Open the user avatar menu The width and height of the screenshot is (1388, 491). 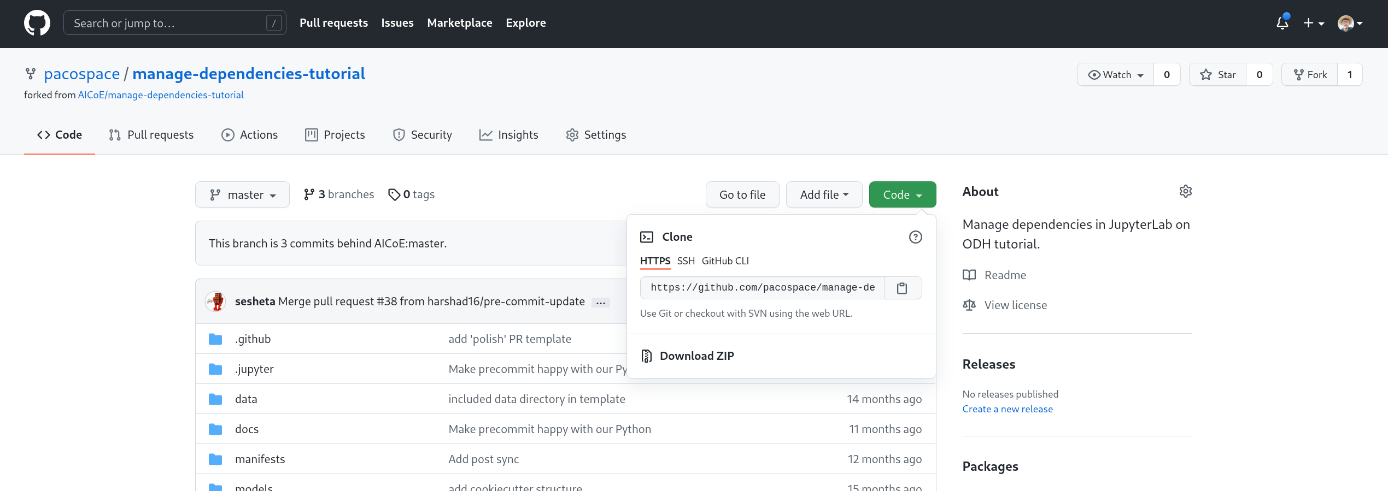pos(1350,23)
